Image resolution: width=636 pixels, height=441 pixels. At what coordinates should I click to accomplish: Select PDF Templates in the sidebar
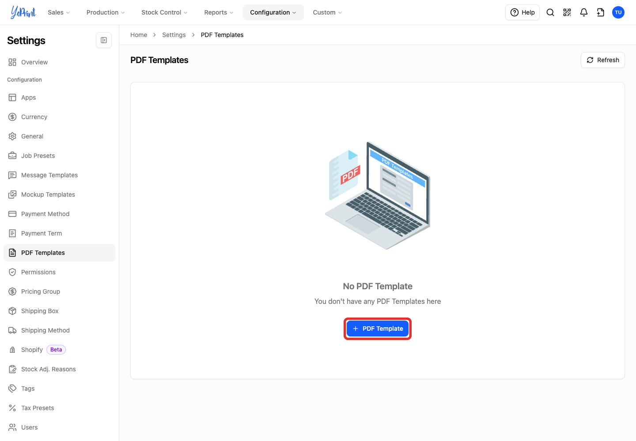point(59,253)
